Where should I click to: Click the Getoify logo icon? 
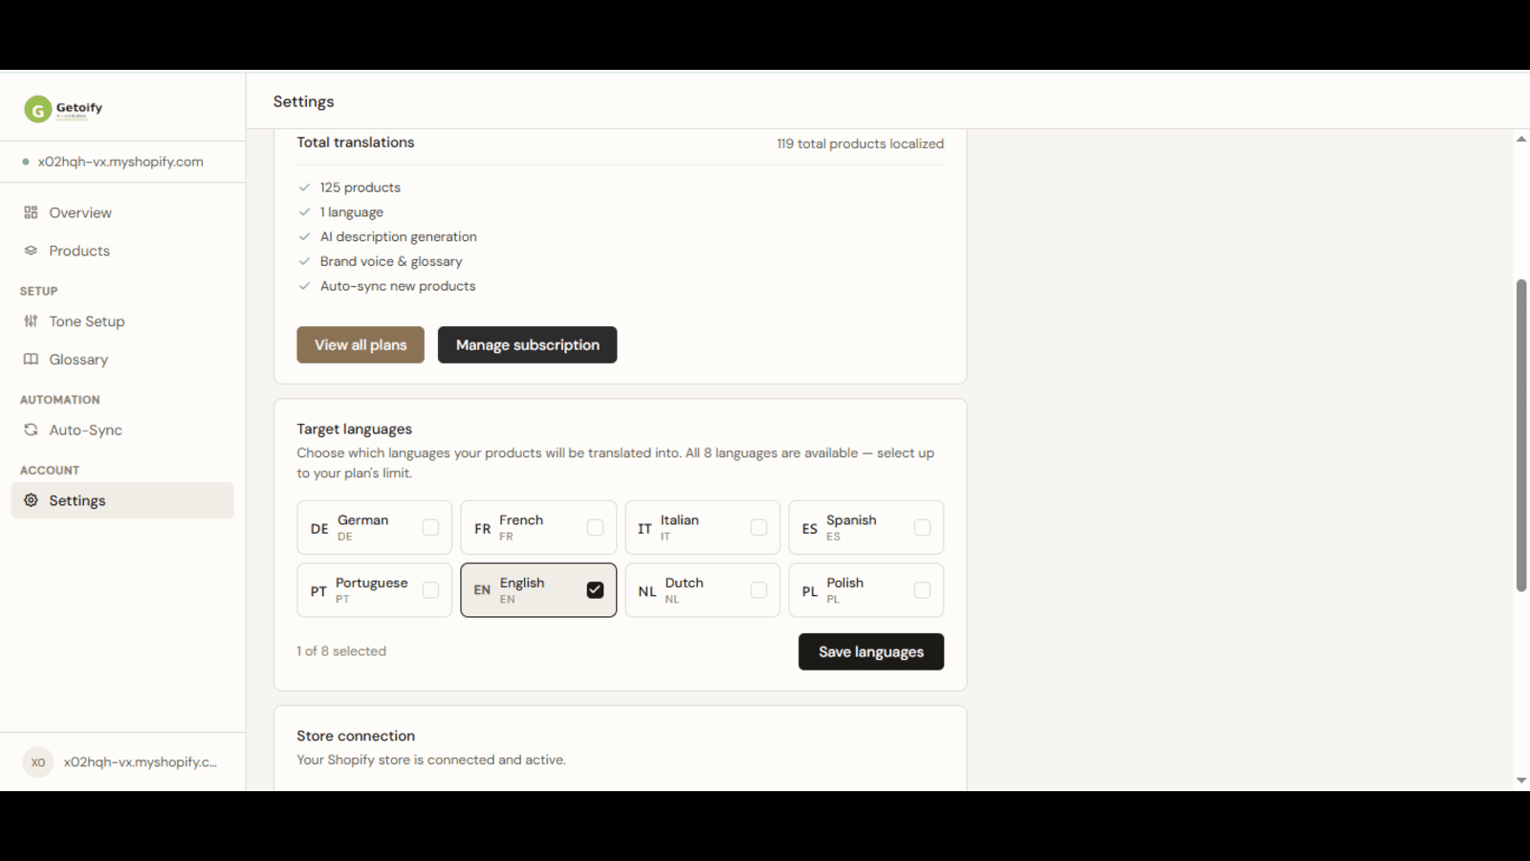pyautogui.click(x=37, y=109)
